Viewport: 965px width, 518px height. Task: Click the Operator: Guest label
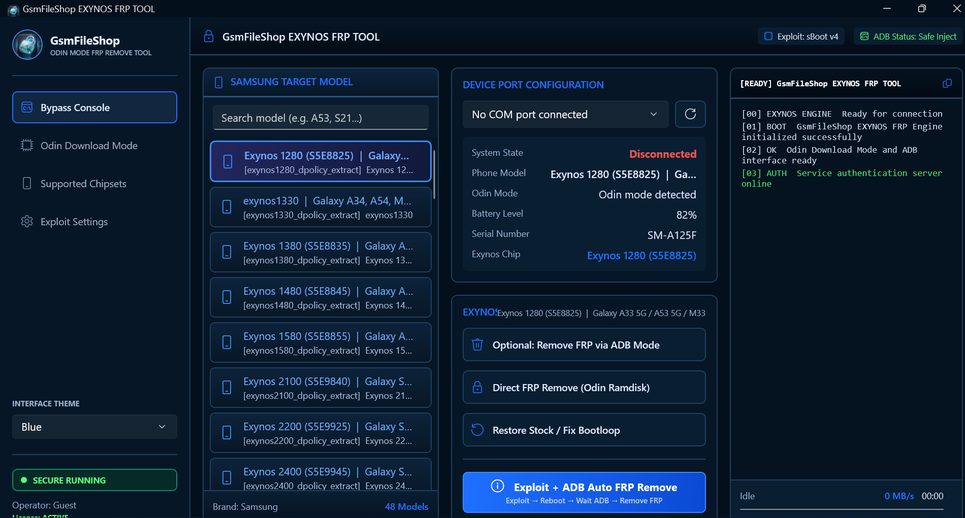[44, 505]
